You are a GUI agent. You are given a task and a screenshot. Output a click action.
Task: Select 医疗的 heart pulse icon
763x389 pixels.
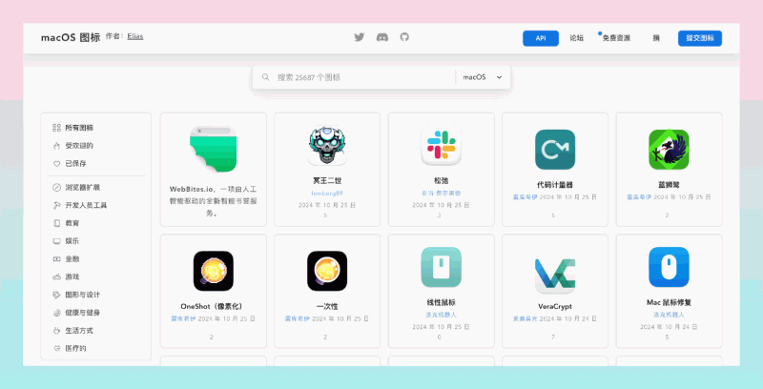[56, 349]
